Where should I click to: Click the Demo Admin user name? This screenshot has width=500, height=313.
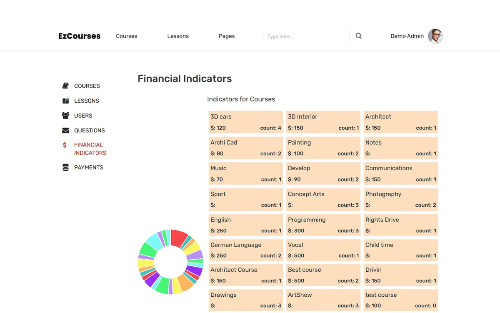pos(407,36)
